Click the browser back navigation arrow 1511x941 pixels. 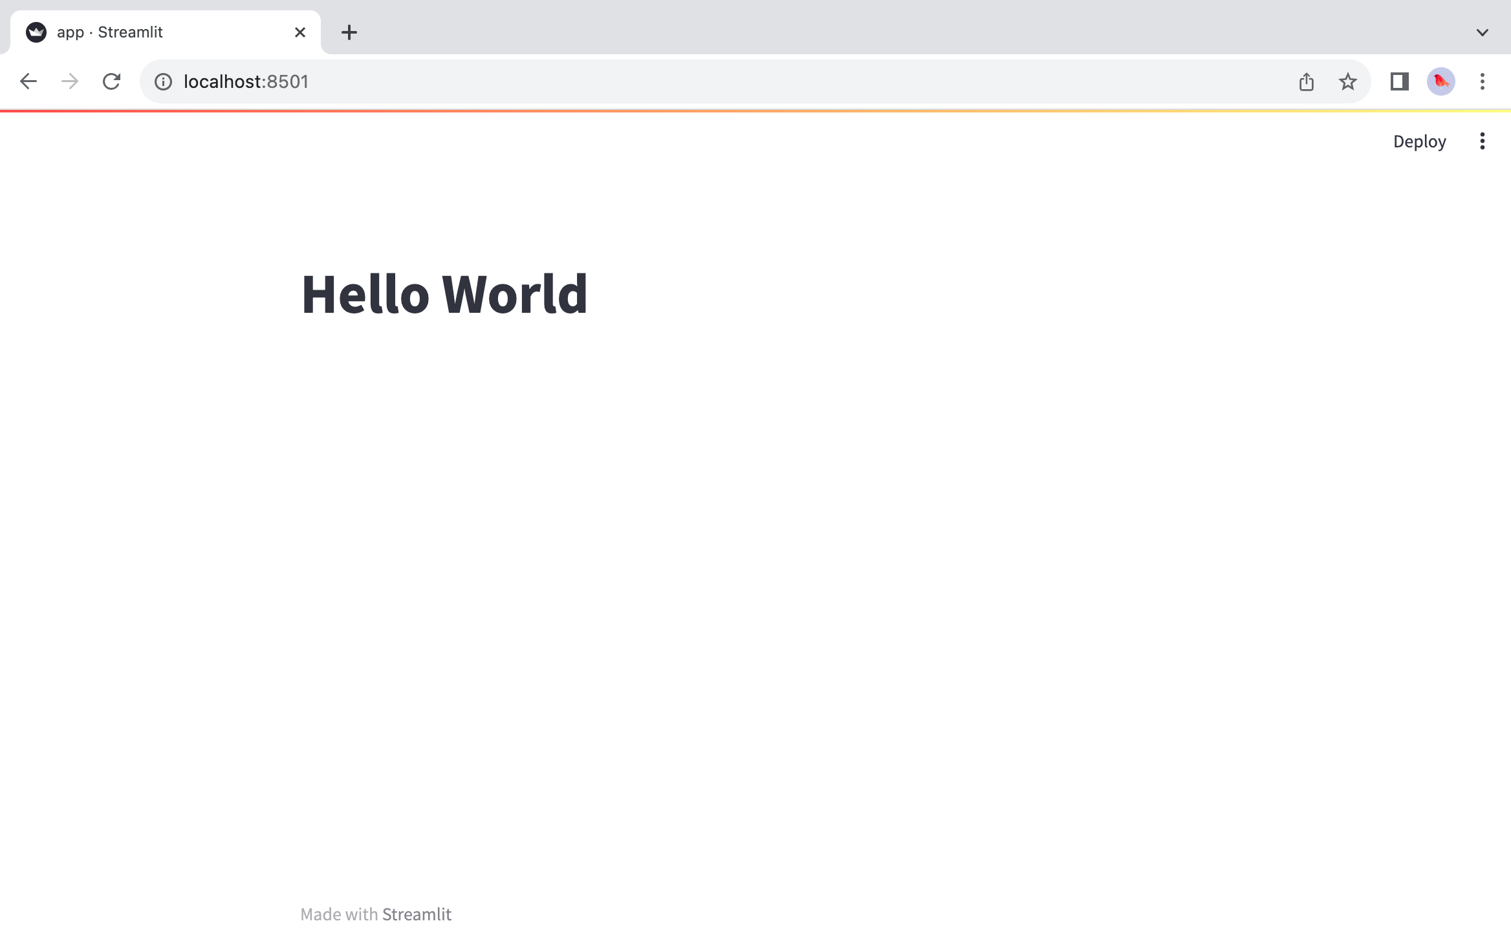click(28, 81)
